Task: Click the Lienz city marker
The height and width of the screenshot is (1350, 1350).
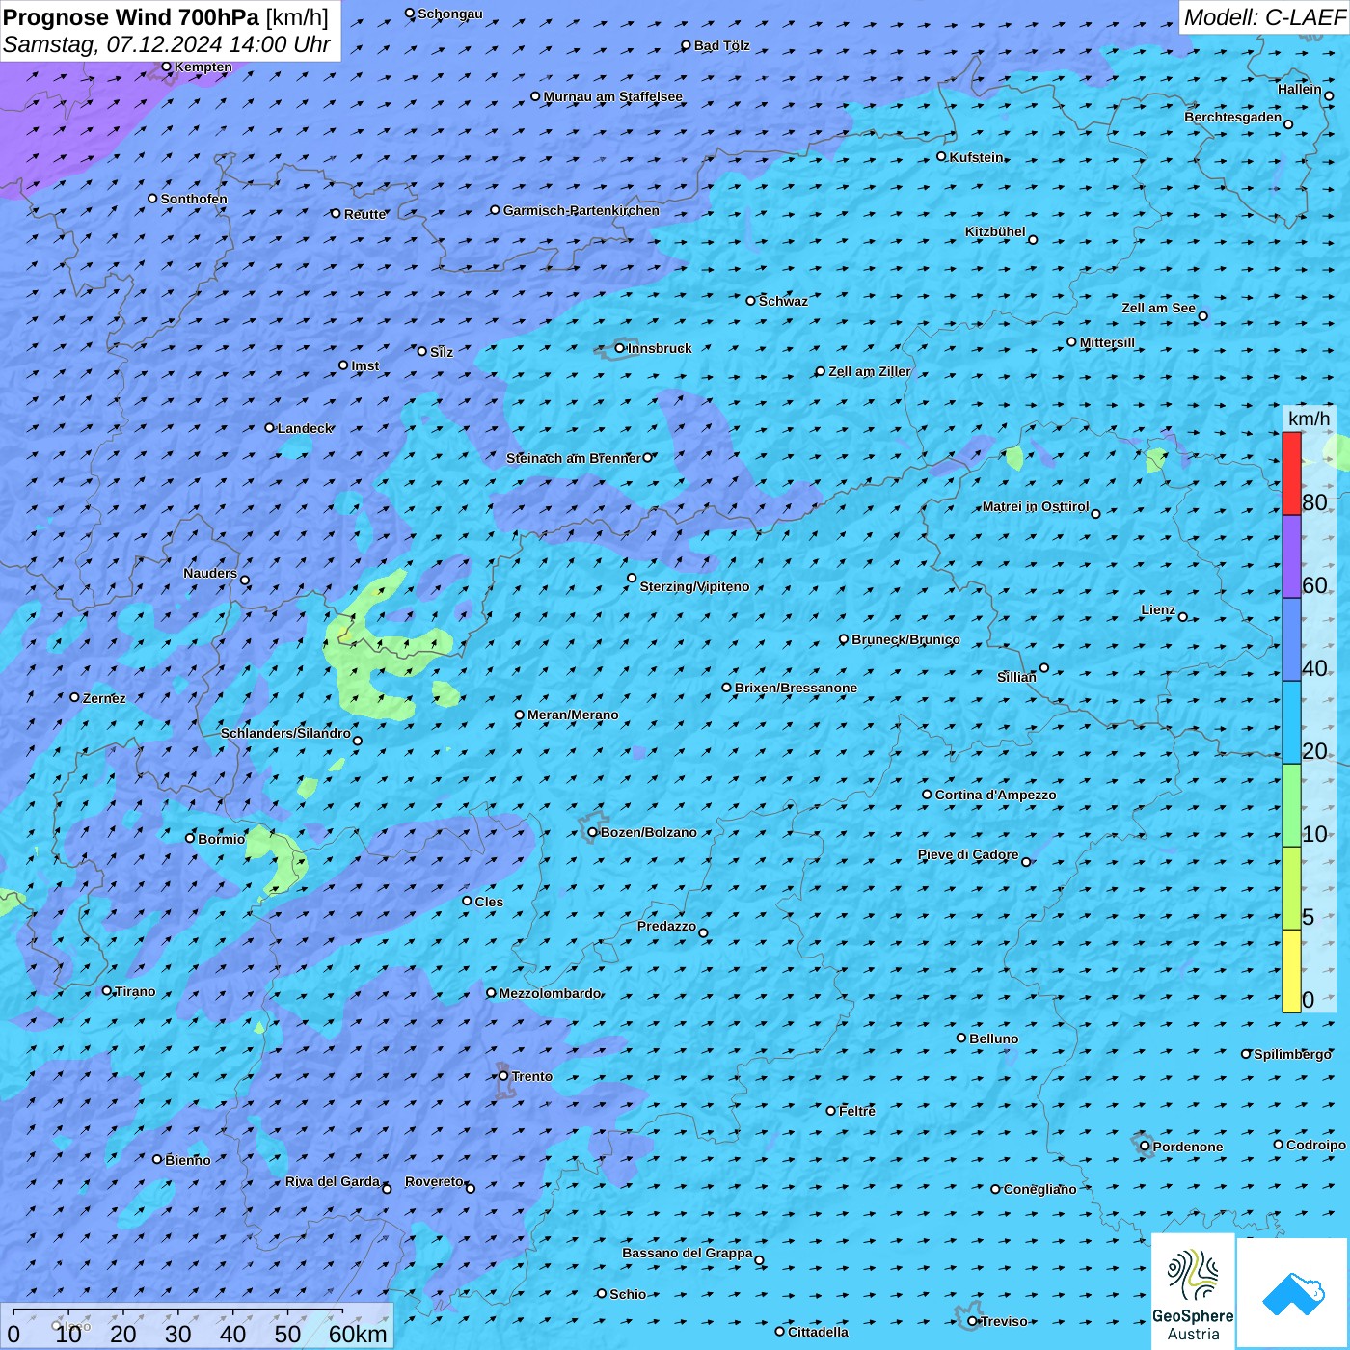Action: point(1183,617)
